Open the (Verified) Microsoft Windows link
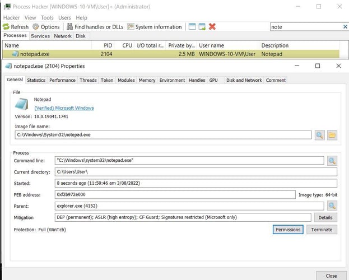This screenshot has width=349, height=280. 64,108
